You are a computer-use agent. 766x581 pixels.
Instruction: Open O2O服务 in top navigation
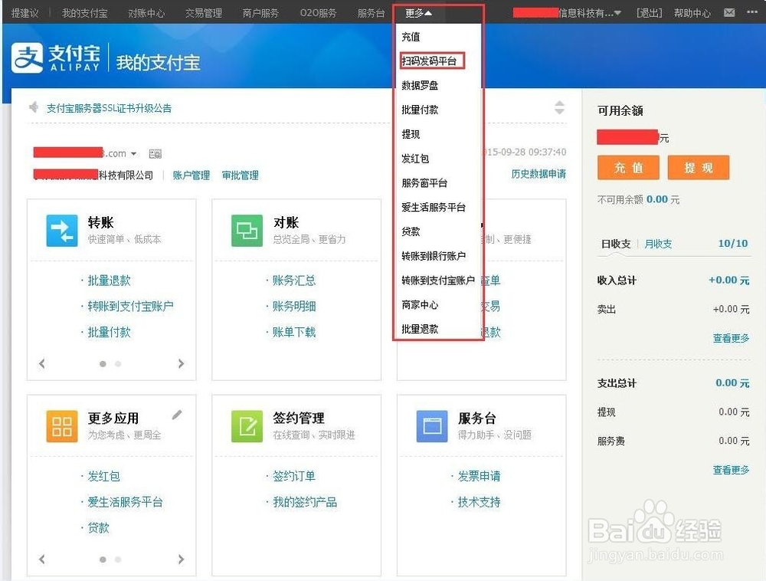(x=318, y=13)
